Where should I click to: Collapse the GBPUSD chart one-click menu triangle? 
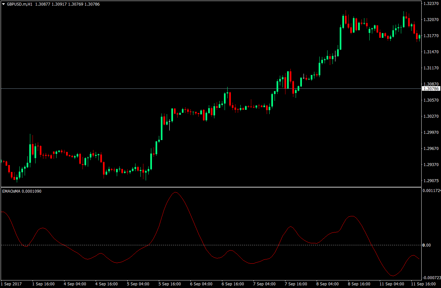click(x=3, y=4)
